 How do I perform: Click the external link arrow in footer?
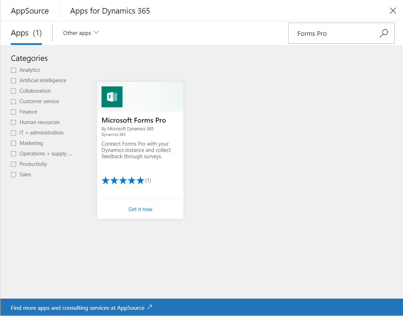tap(150, 307)
